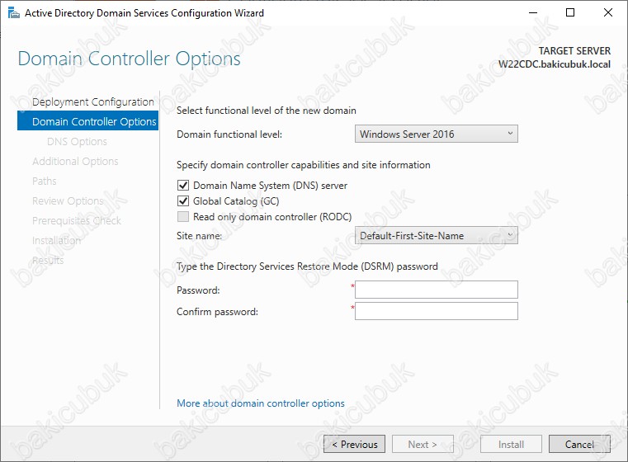Uncheck Domain Name System (DNS) server checkbox
Viewport: 628px width, 462px height.
(183, 186)
